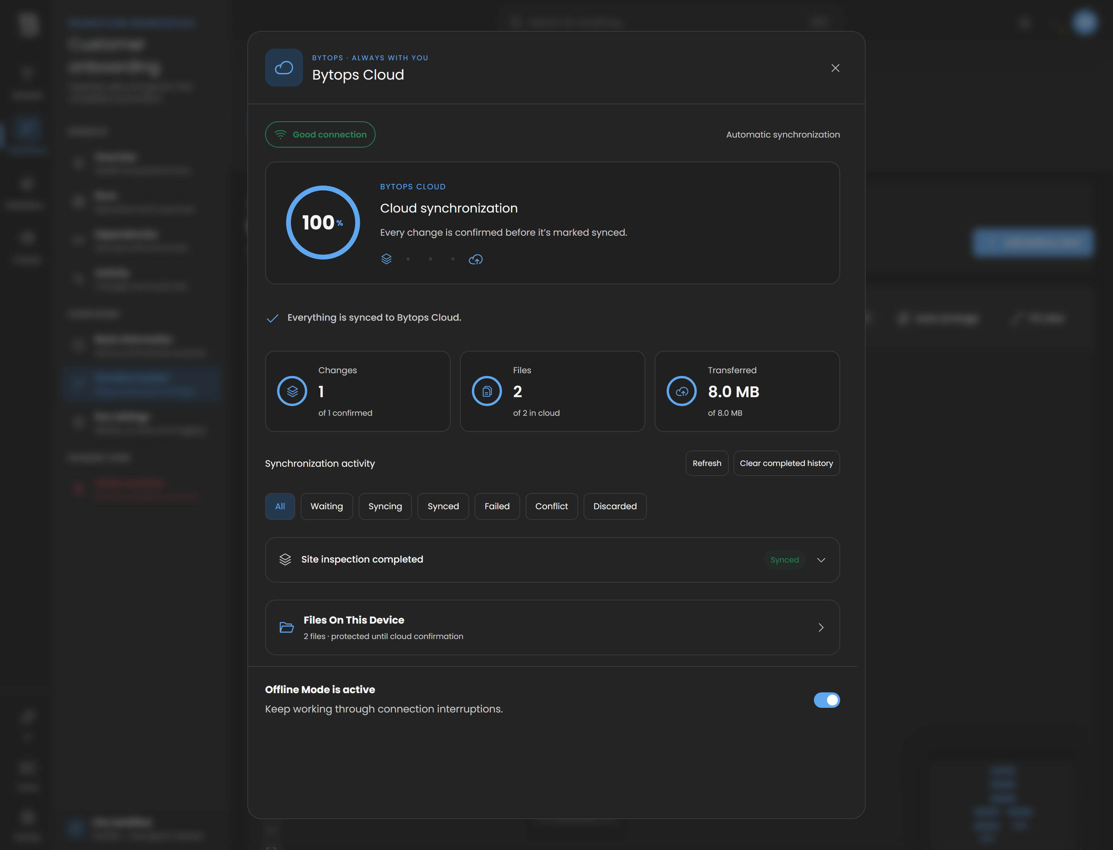
Task: Click the 8.0 MB transferred value
Action: [x=733, y=392]
